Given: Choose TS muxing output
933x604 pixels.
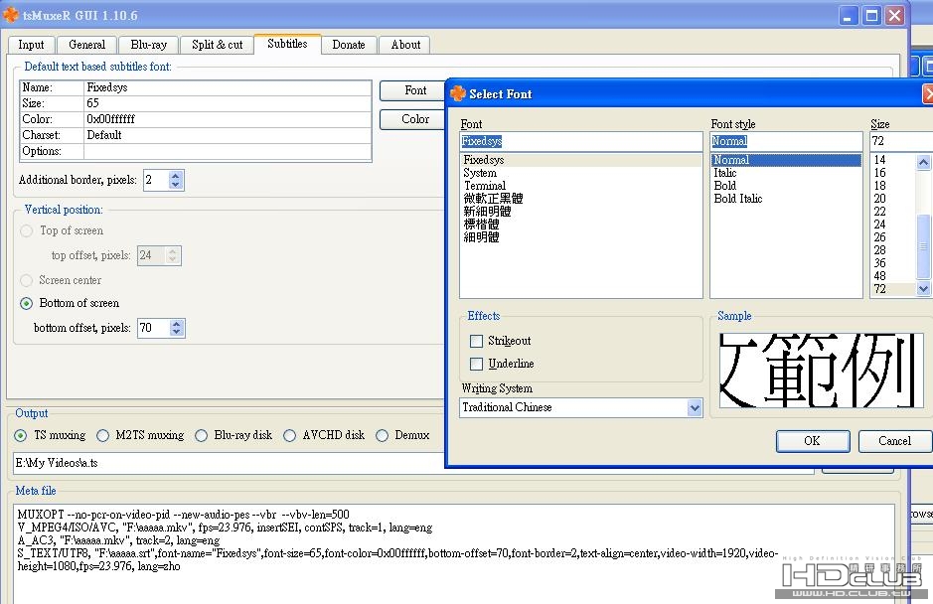Looking at the screenshot, I should pyautogui.click(x=50, y=435).
